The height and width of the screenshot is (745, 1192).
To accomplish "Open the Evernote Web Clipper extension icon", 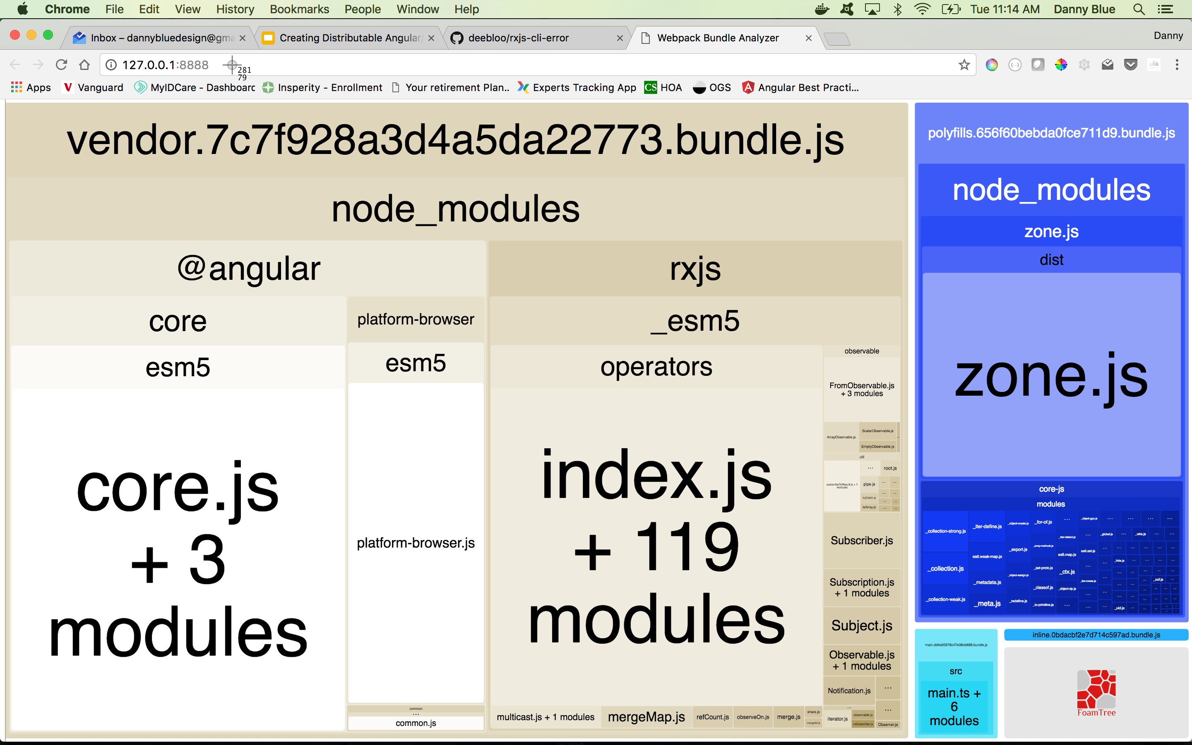I will pos(1038,65).
